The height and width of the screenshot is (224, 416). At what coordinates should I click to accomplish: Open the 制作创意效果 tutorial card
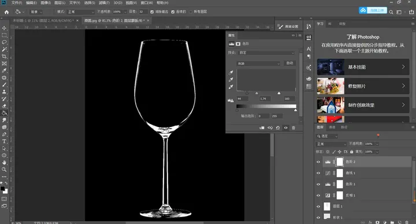(x=363, y=105)
